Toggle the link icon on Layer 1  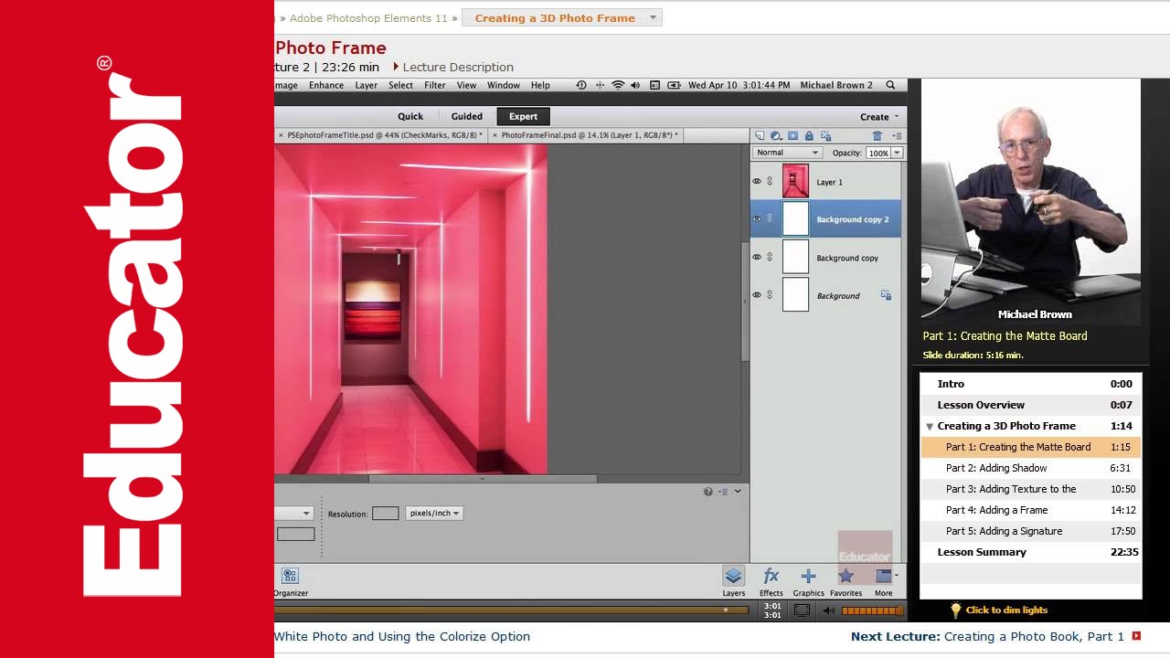click(x=770, y=181)
